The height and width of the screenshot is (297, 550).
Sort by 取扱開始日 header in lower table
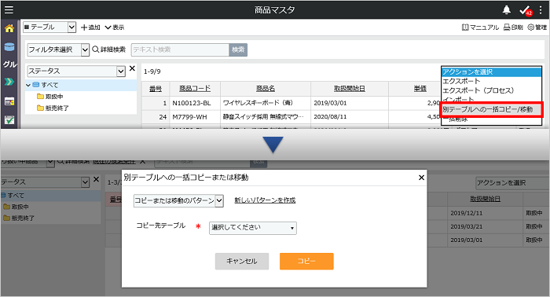click(x=486, y=199)
